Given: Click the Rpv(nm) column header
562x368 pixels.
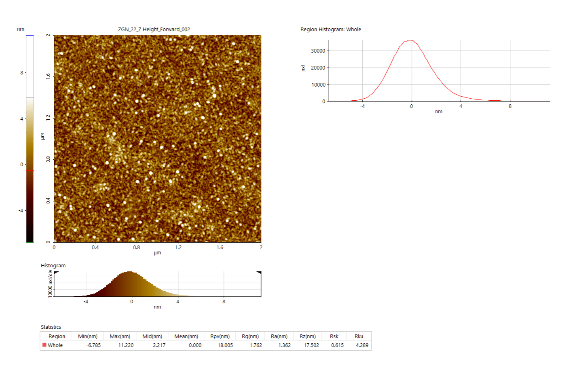Looking at the screenshot, I should pos(220,336).
